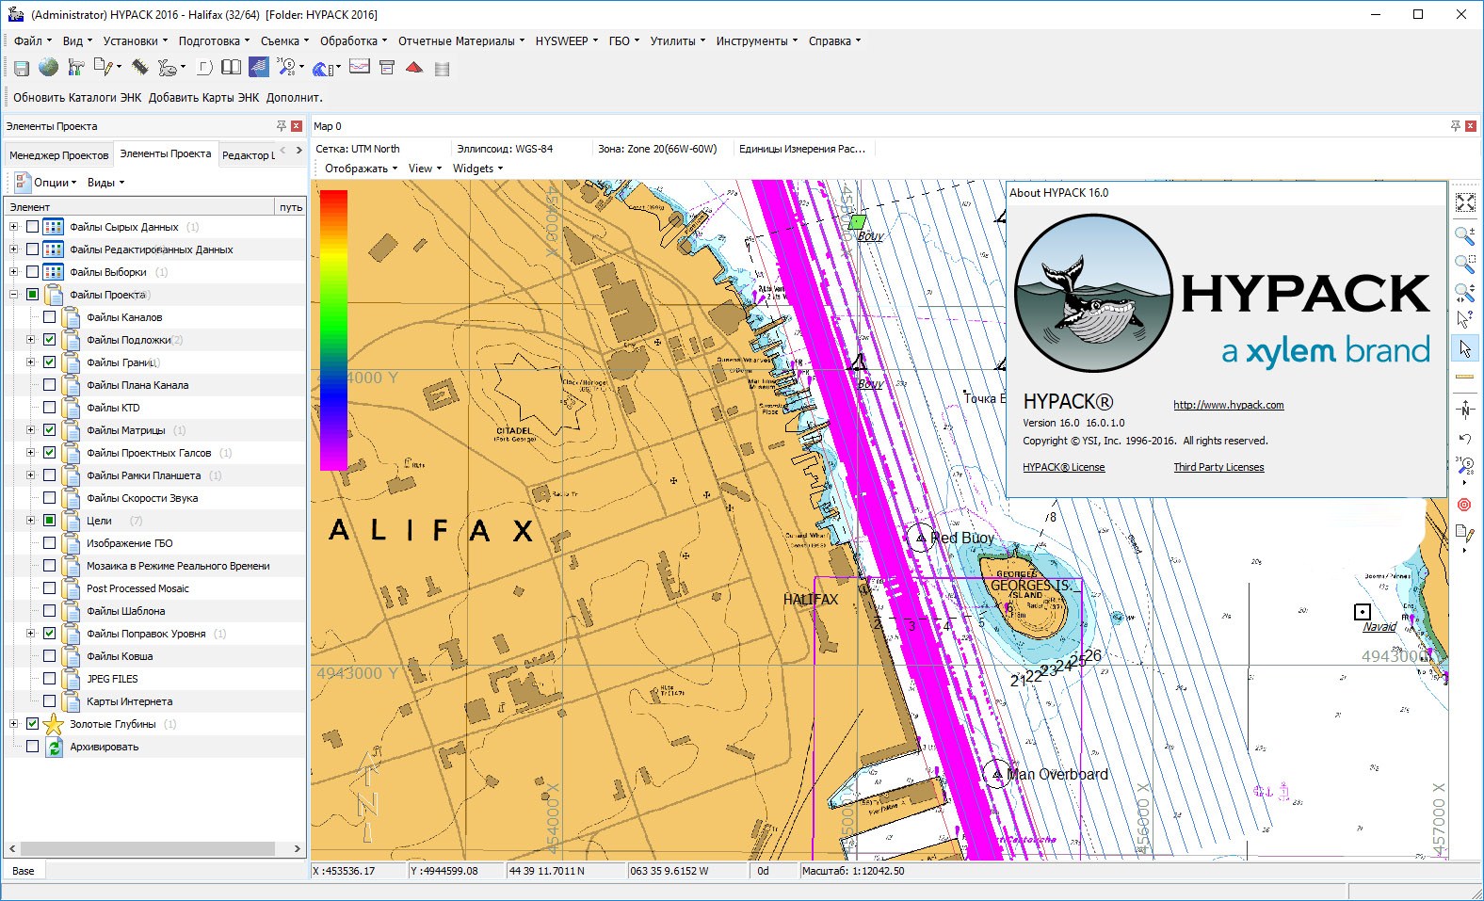
Task: Expand the Файлы Сырых Данных tree node
Action: pyautogui.click(x=13, y=227)
